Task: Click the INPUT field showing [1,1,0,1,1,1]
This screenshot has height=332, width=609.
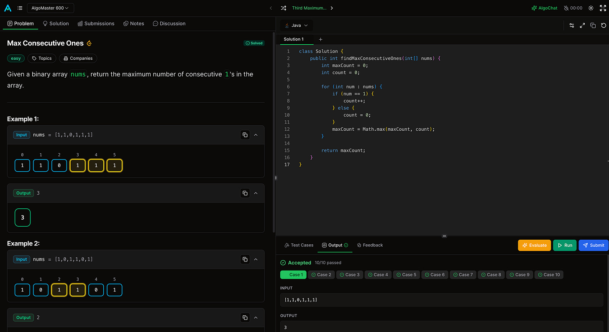Action: click(442, 300)
